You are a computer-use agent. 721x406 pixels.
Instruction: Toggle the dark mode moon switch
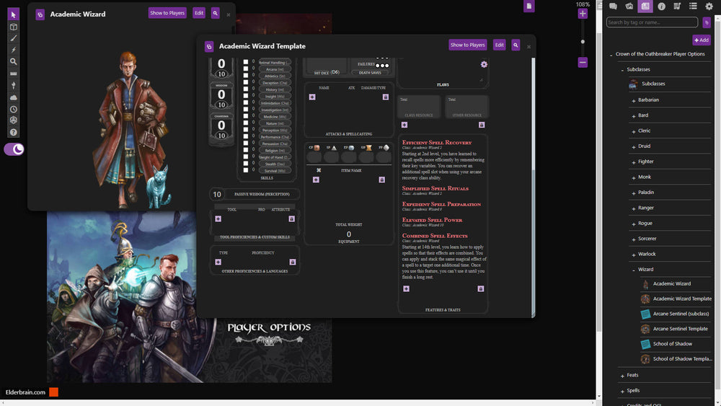tap(14, 149)
